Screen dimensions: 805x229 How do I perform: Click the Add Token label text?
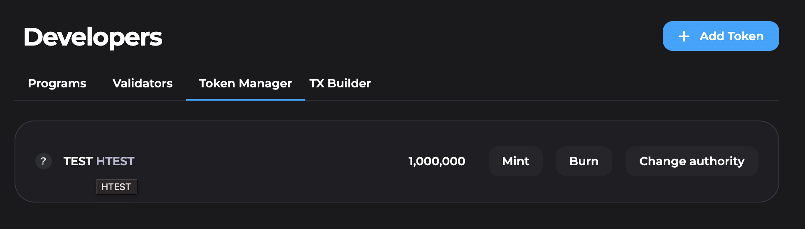tap(731, 36)
